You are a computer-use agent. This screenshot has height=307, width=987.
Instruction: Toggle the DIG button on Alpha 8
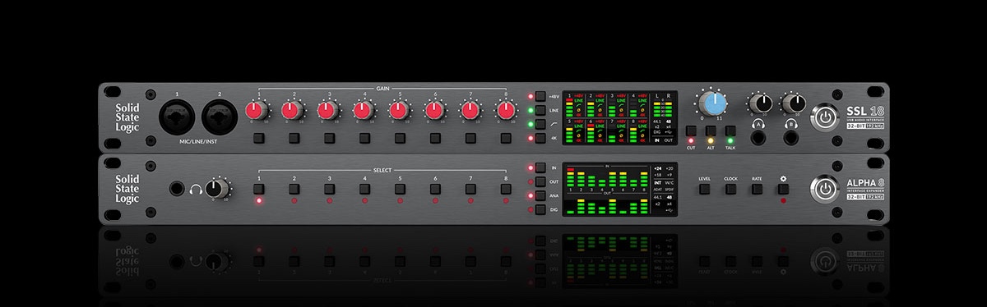point(540,209)
